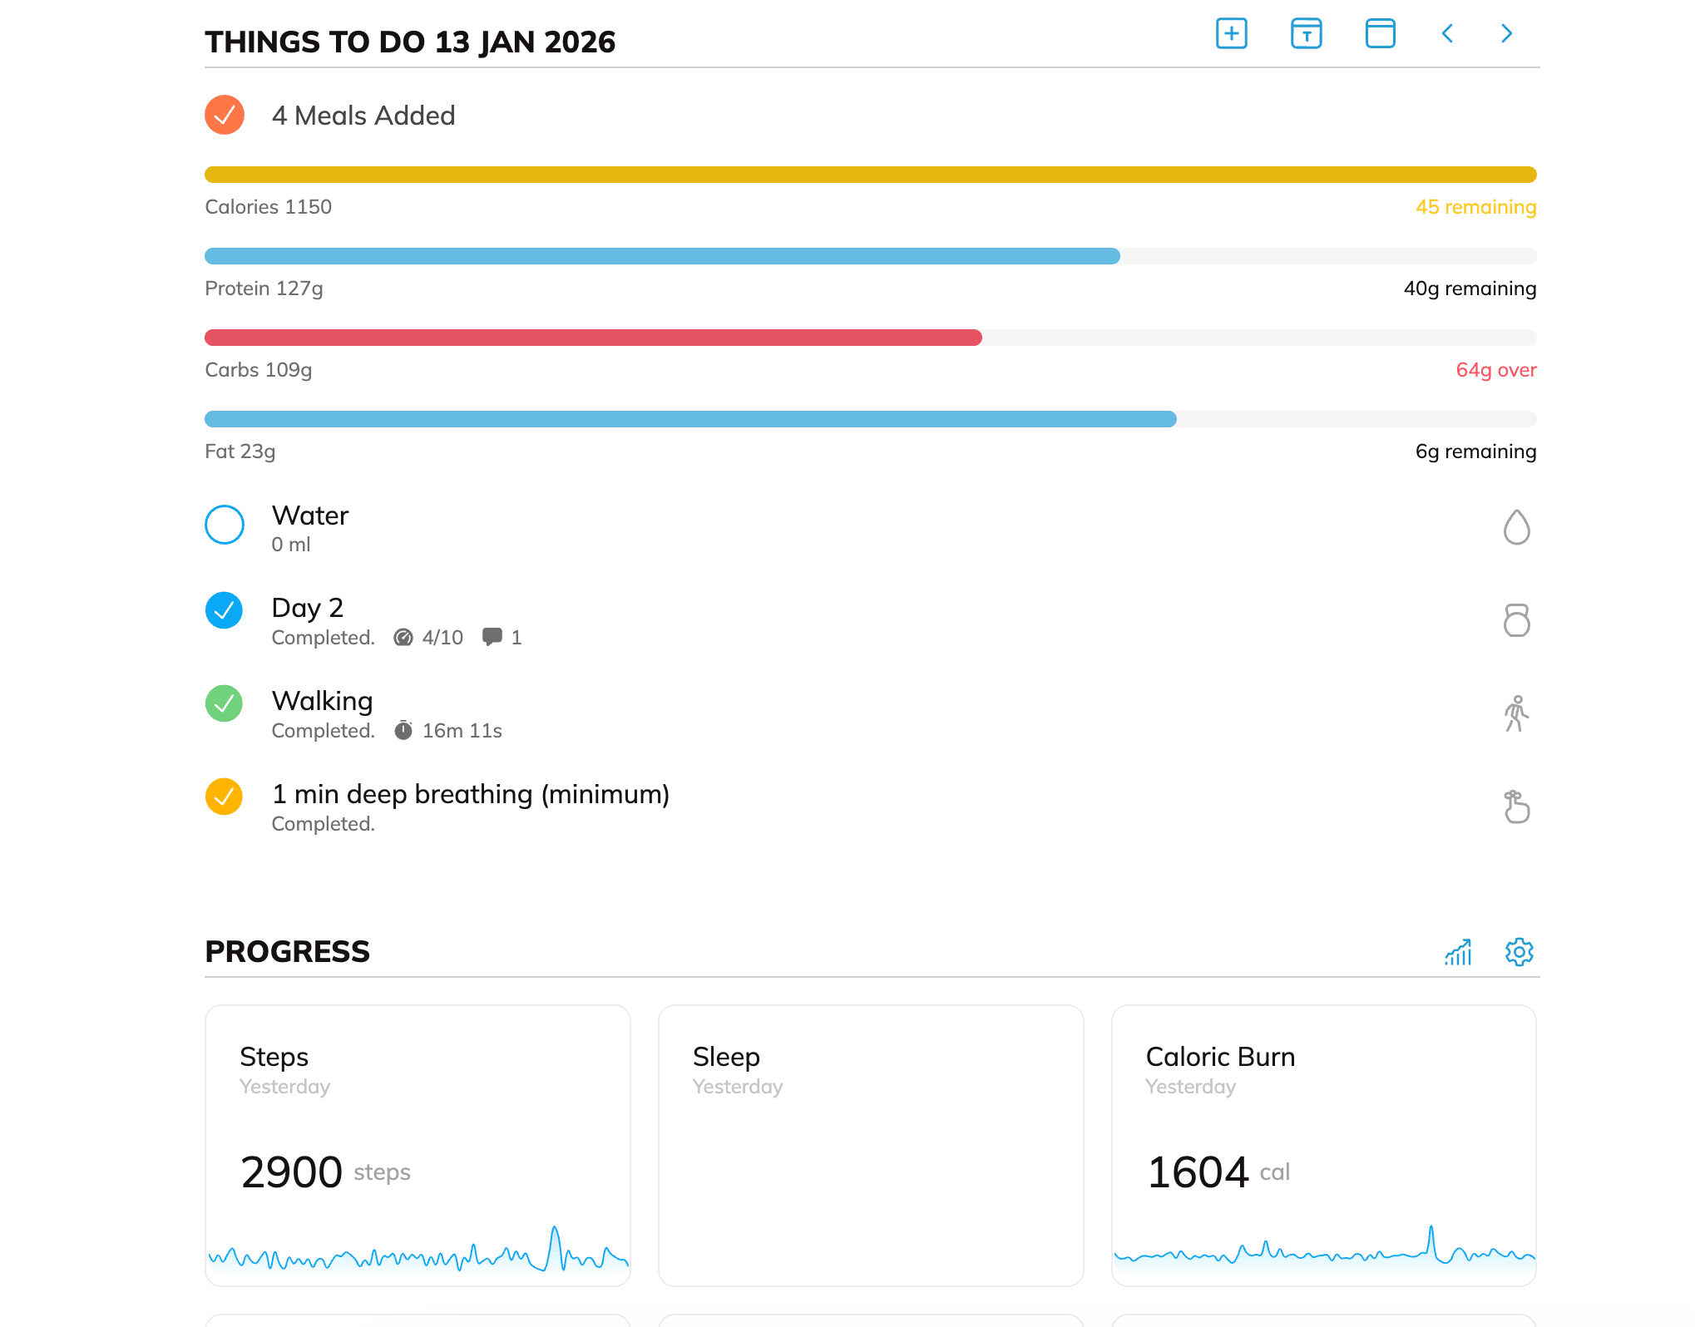Open the Day 2 workout title
This screenshot has width=1695, height=1327.
click(308, 608)
